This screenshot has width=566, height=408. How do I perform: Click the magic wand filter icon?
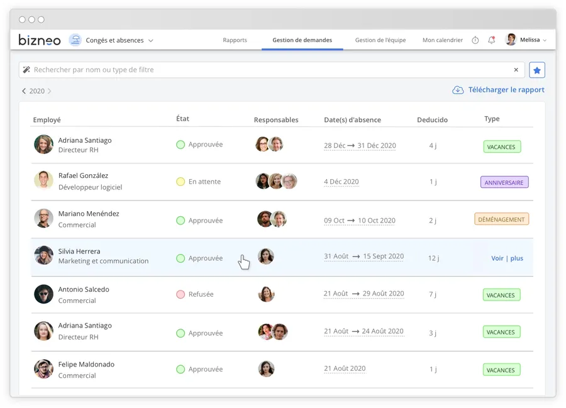point(26,70)
